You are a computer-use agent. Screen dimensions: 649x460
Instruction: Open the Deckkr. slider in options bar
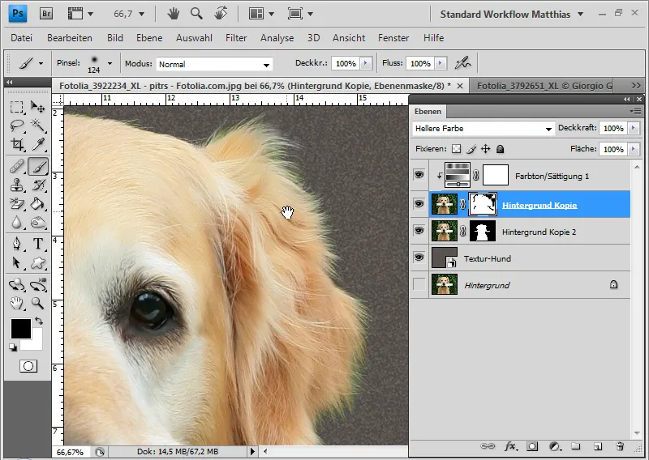366,63
